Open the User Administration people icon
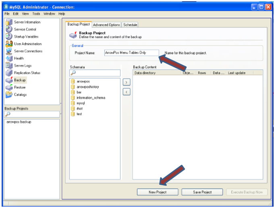 9,44
